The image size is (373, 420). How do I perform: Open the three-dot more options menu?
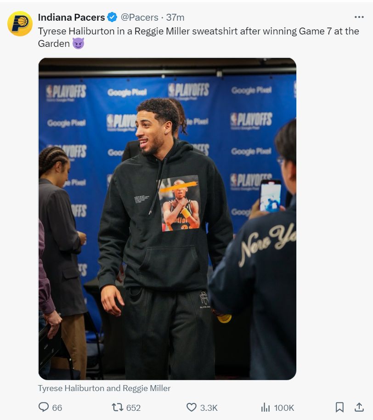[x=359, y=17]
